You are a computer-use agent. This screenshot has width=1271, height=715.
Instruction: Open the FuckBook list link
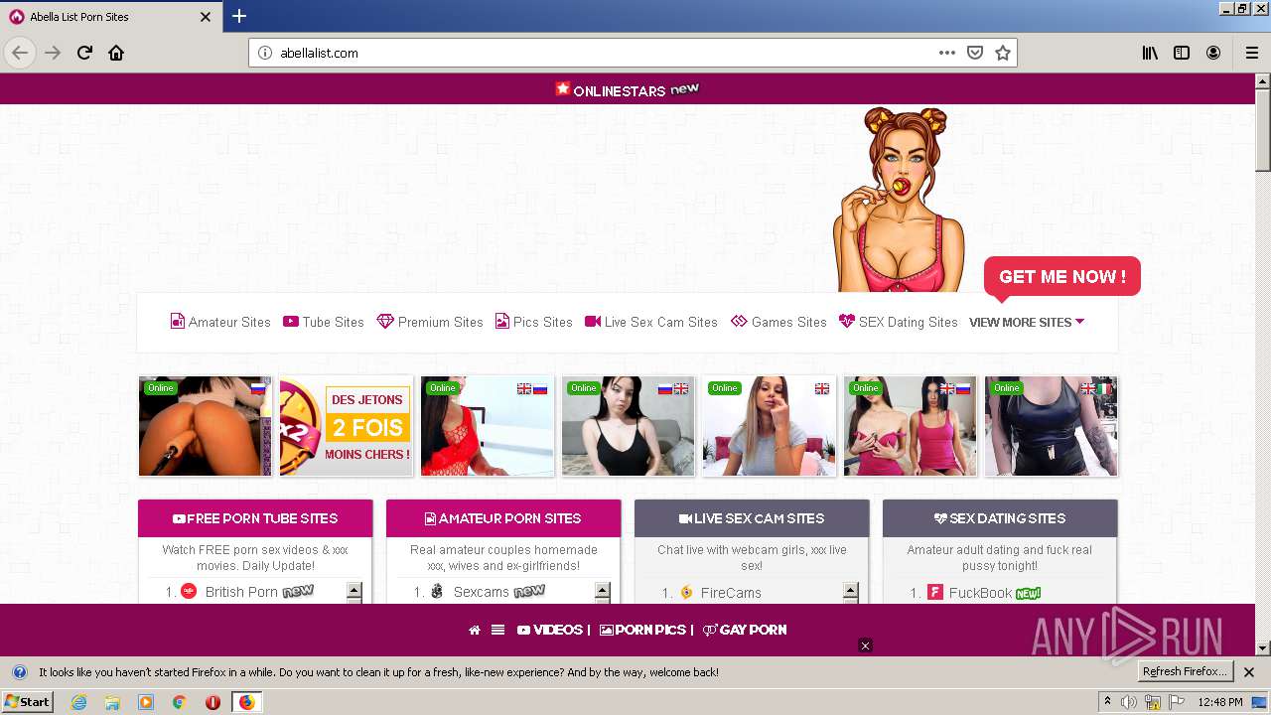[x=980, y=593]
